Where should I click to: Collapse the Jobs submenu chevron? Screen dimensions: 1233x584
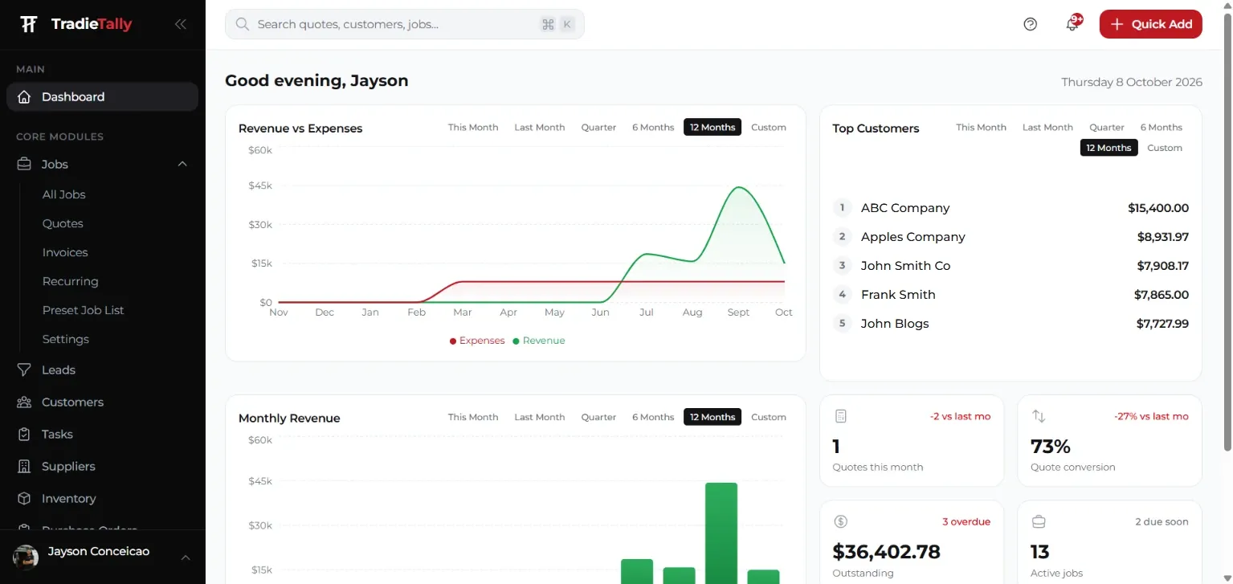point(182,164)
